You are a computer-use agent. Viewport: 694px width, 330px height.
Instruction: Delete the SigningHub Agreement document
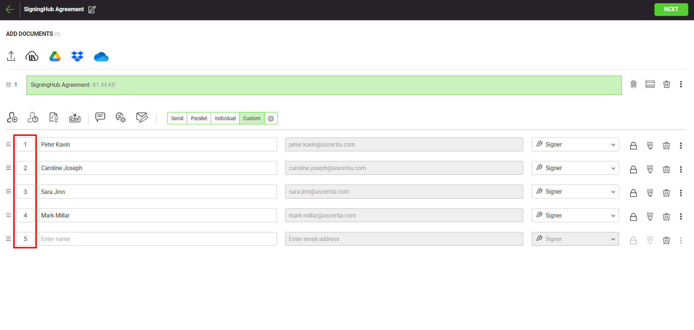[666, 85]
